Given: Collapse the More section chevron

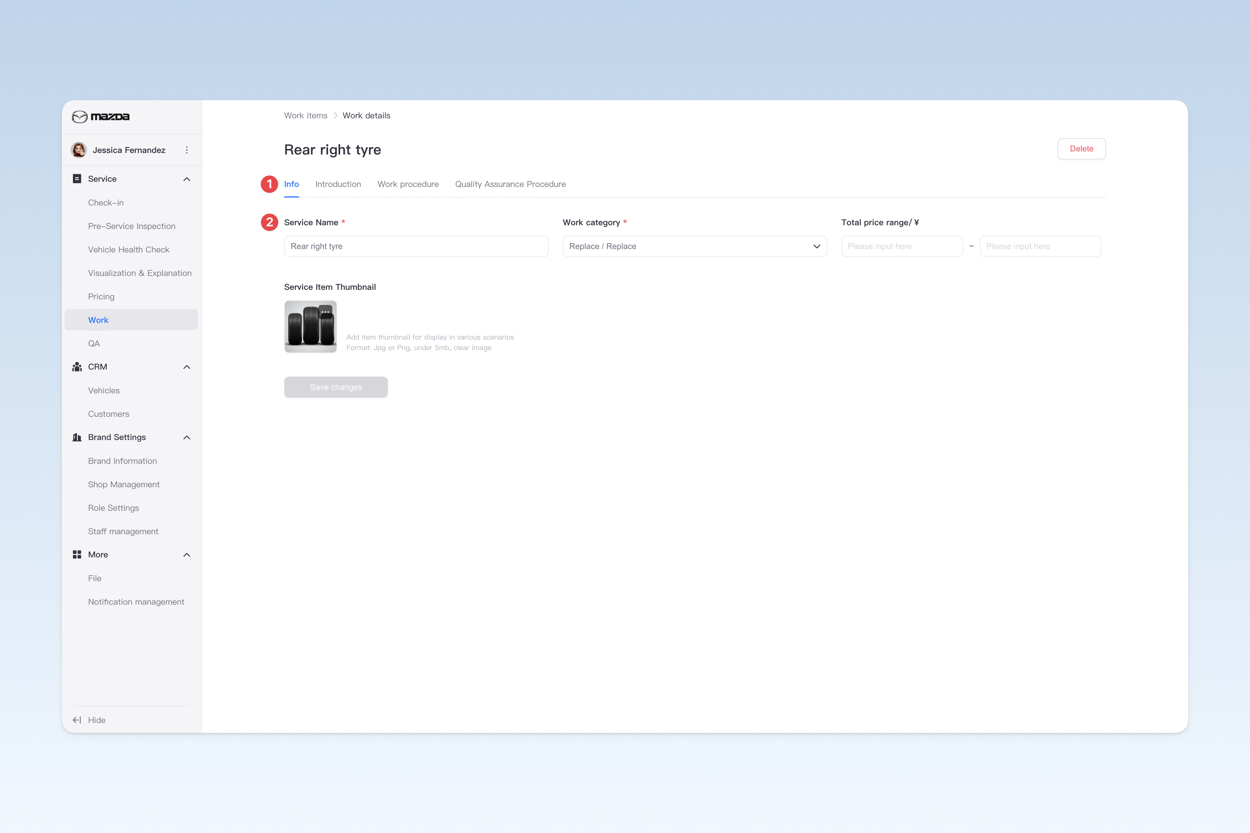Looking at the screenshot, I should 187,555.
